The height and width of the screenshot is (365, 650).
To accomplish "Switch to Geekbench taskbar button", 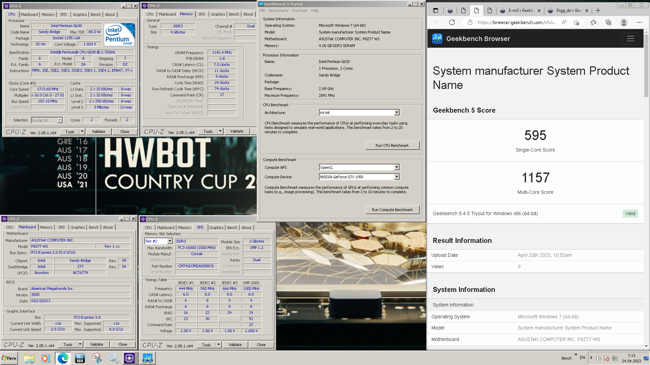I will [x=148, y=358].
